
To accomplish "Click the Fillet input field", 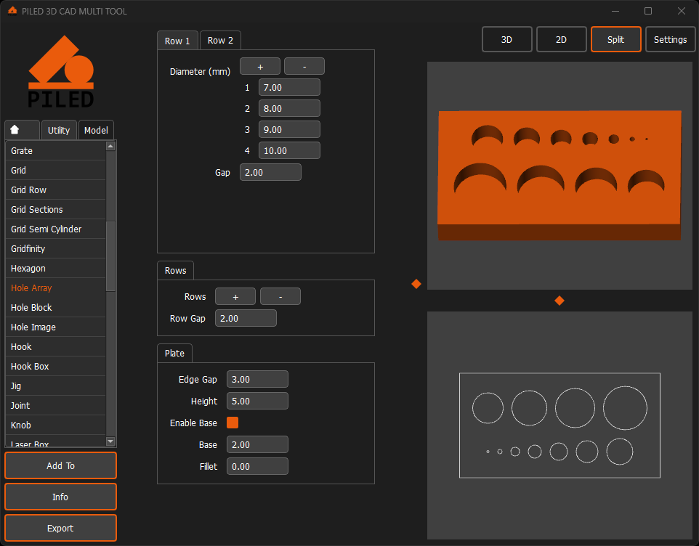I will tap(257, 466).
